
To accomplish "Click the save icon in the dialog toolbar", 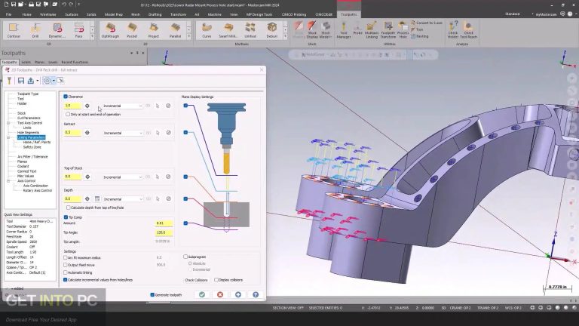I will pyautogui.click(x=21, y=81).
